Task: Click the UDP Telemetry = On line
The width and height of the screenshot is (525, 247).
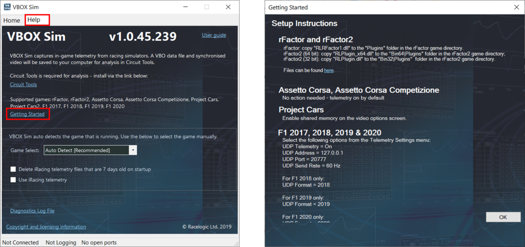Action: (307, 147)
